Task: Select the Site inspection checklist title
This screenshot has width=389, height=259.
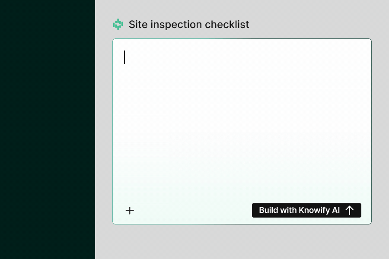Action: pos(188,25)
